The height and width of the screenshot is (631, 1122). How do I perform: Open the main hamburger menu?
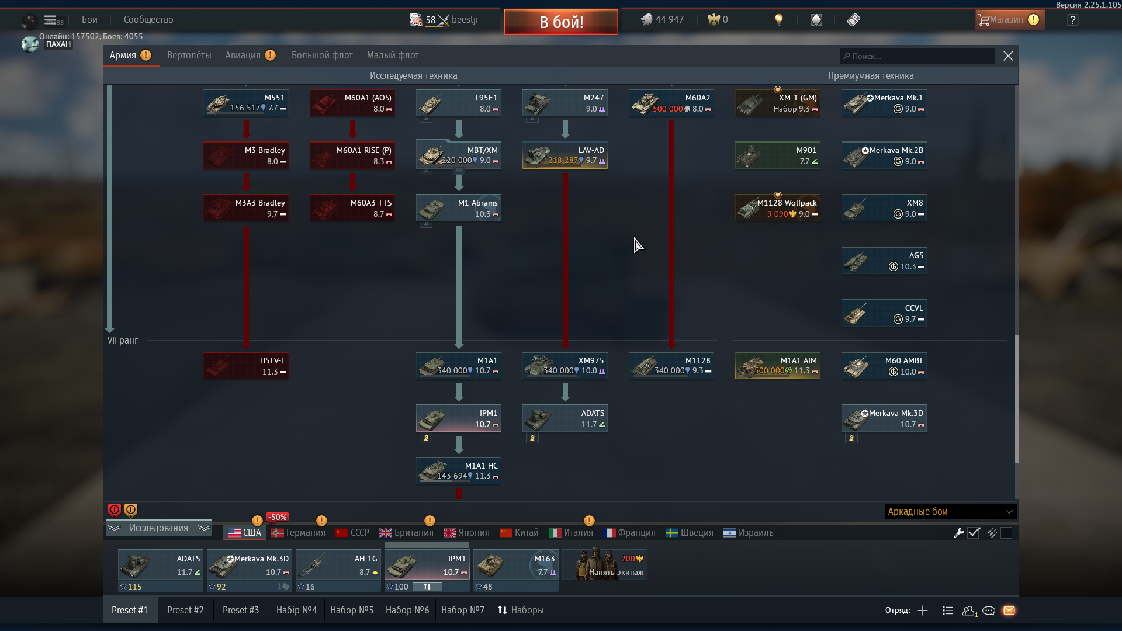pyautogui.click(x=50, y=20)
